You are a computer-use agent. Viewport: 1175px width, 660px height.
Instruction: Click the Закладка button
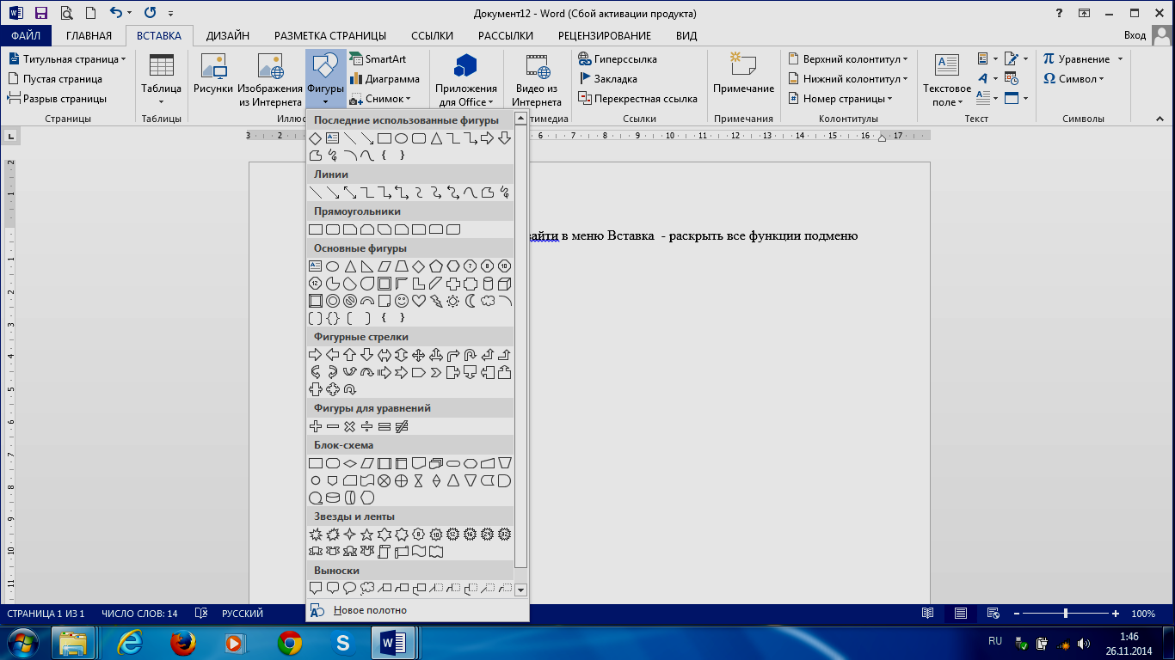pyautogui.click(x=608, y=79)
